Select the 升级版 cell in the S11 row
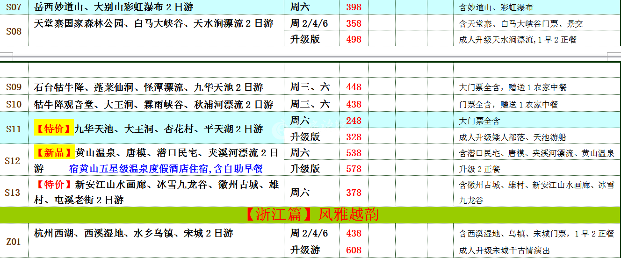 point(305,137)
